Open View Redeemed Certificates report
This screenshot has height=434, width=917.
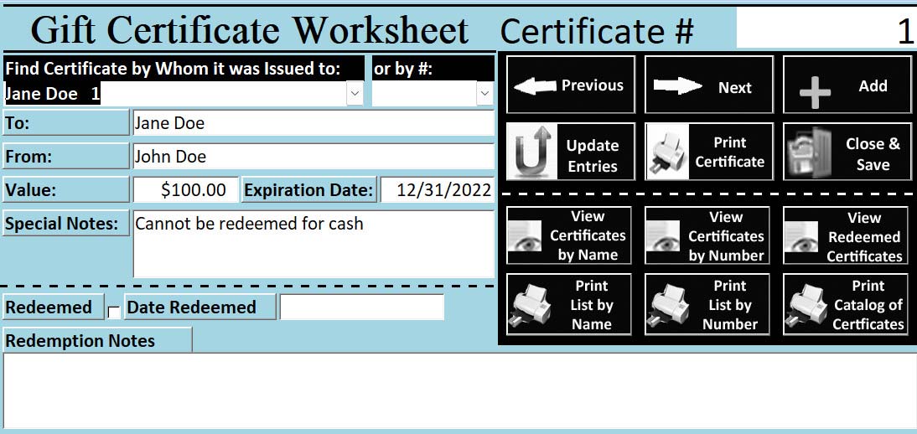coord(846,236)
